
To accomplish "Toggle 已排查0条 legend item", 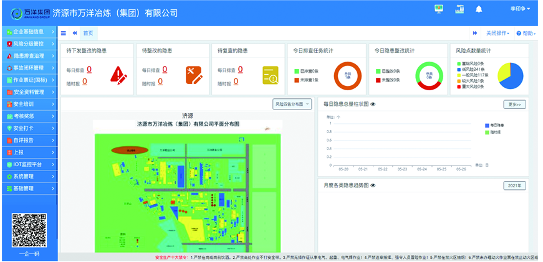I will tap(306, 71).
